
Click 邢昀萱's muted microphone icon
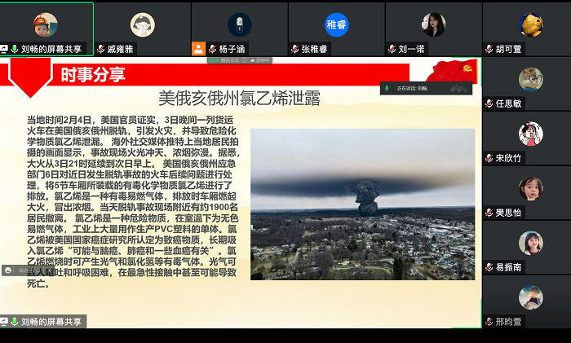pos(489,322)
